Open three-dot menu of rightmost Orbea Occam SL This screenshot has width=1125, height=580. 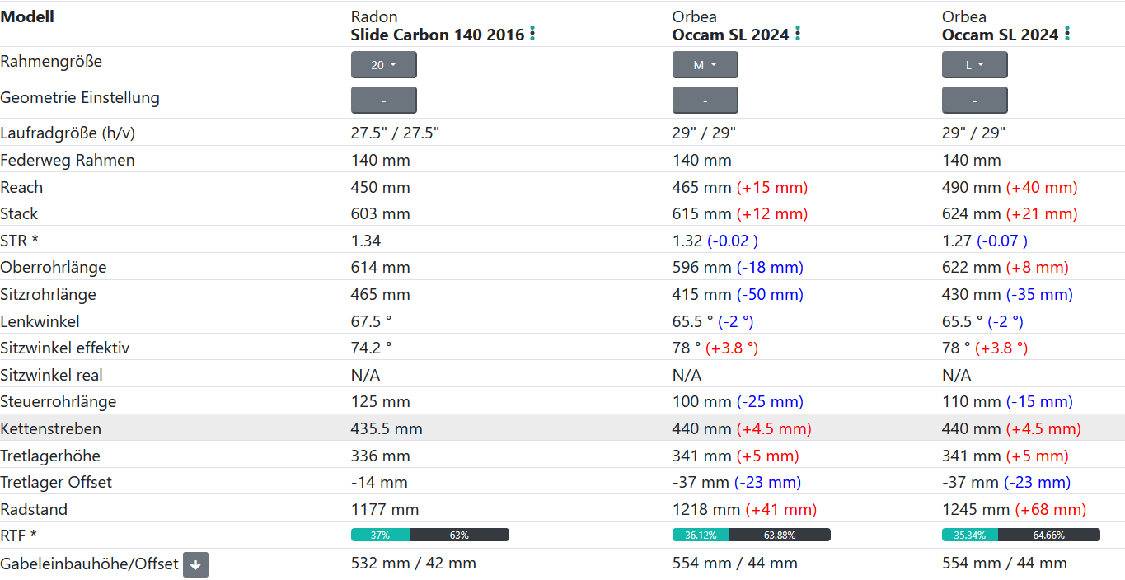(x=1067, y=34)
